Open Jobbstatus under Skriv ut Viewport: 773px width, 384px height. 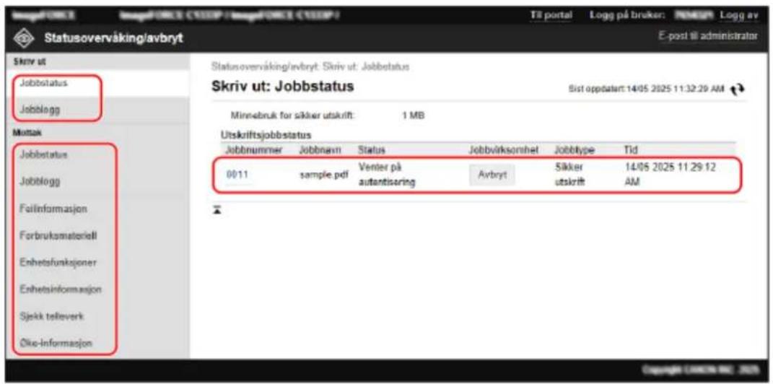[44, 83]
